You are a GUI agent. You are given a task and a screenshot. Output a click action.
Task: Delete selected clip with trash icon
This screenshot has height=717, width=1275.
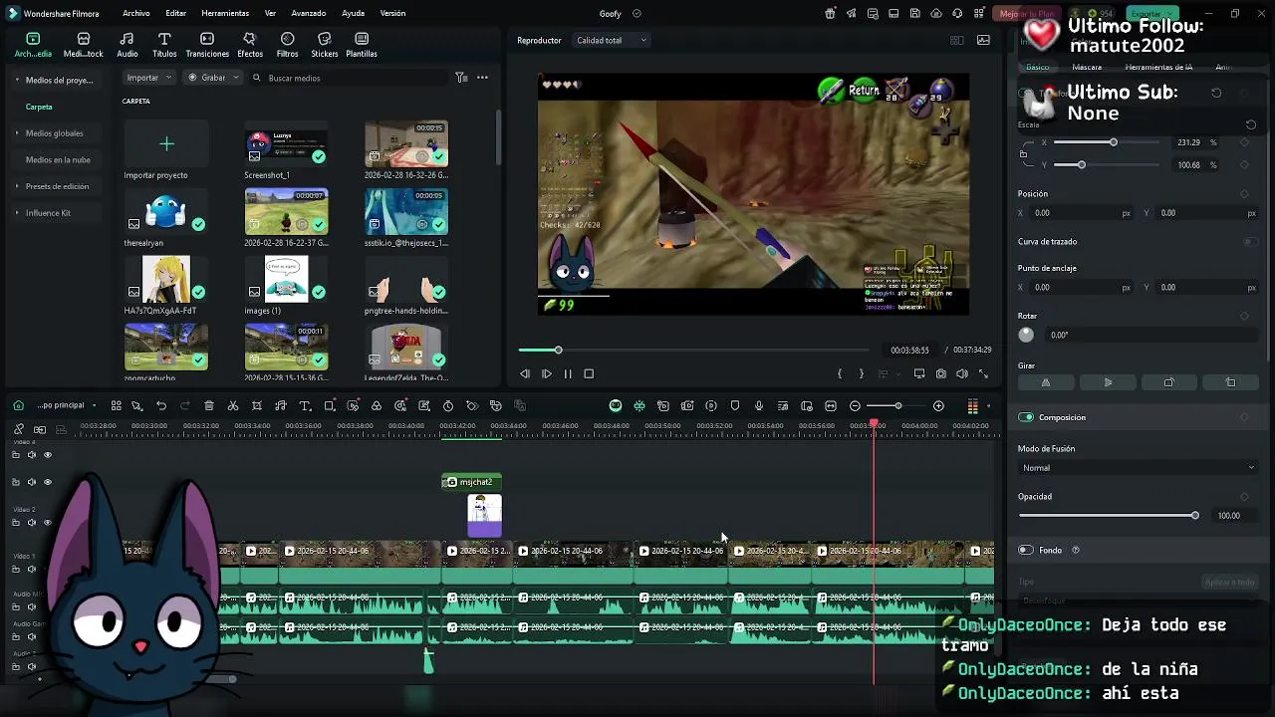click(x=209, y=406)
